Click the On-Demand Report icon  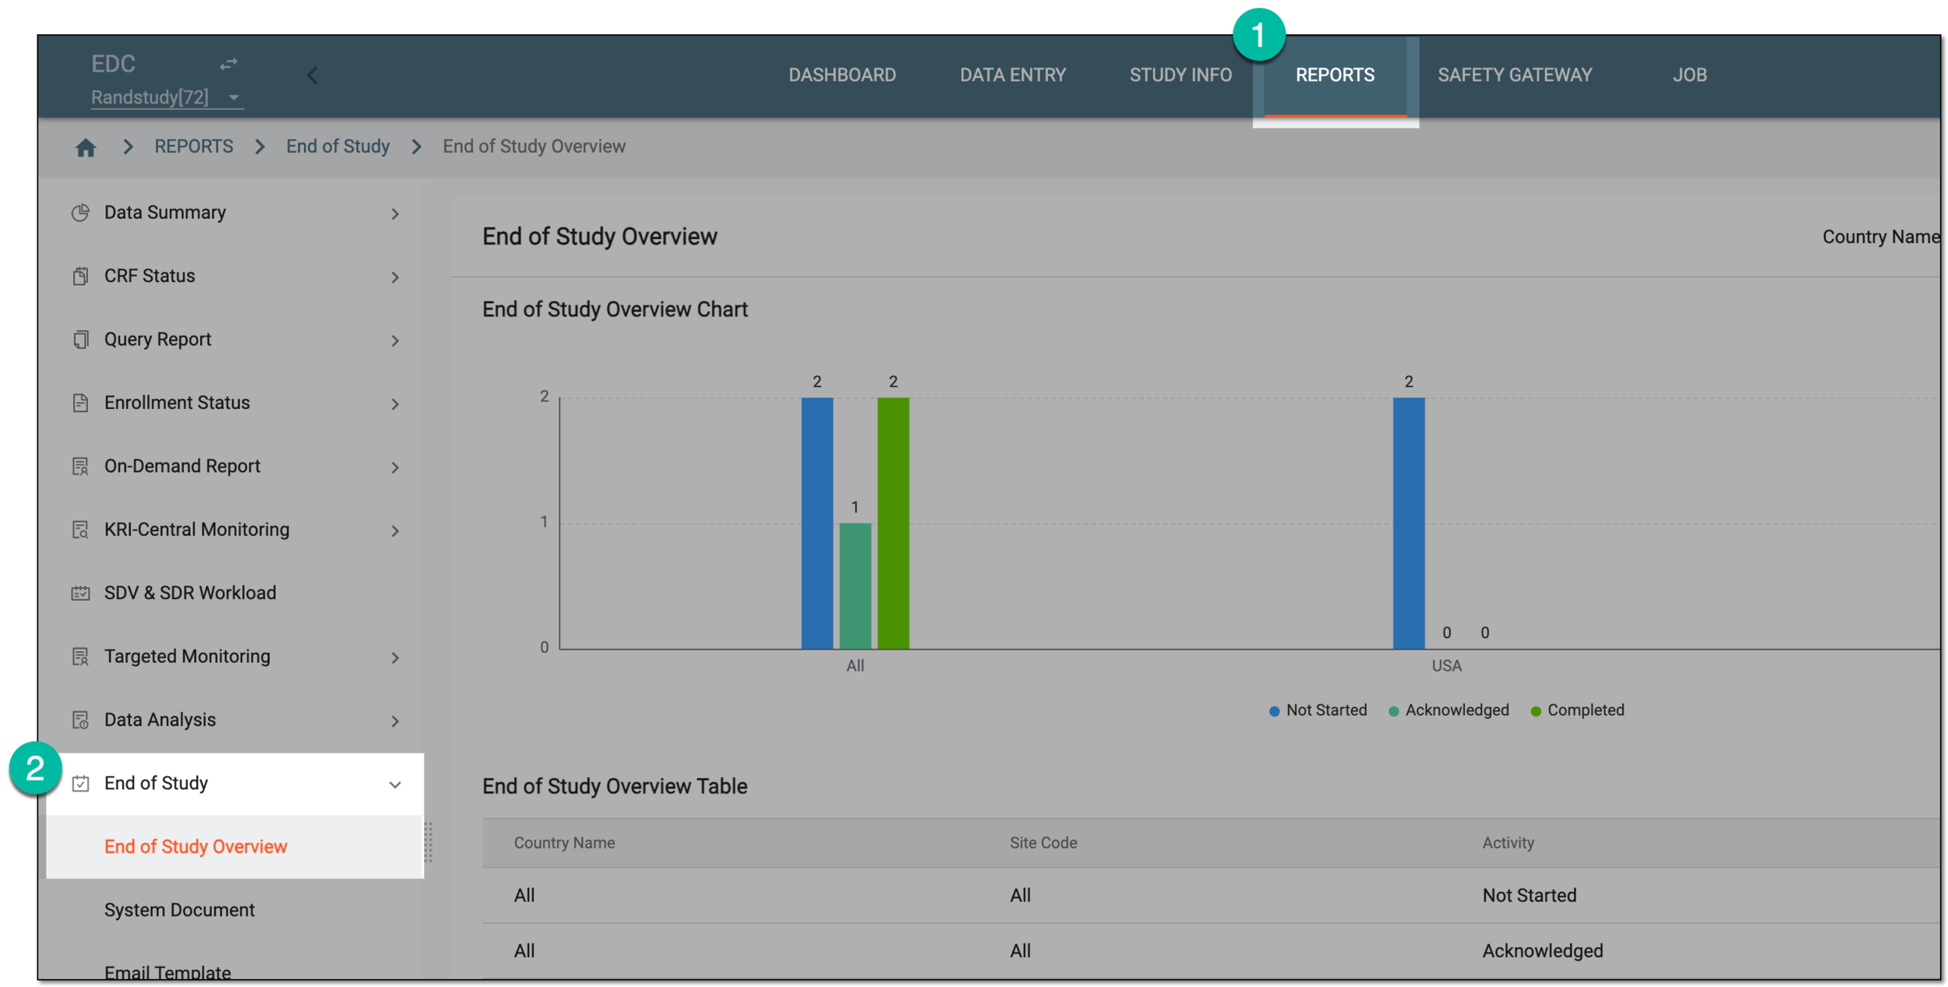80,467
